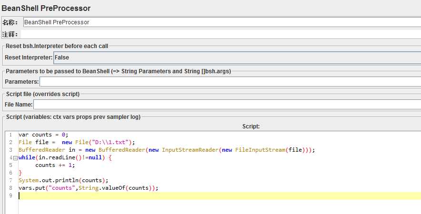This screenshot has height=214, width=421.
Task: Click the 'Script:' label above the editor
Action: pos(251,126)
